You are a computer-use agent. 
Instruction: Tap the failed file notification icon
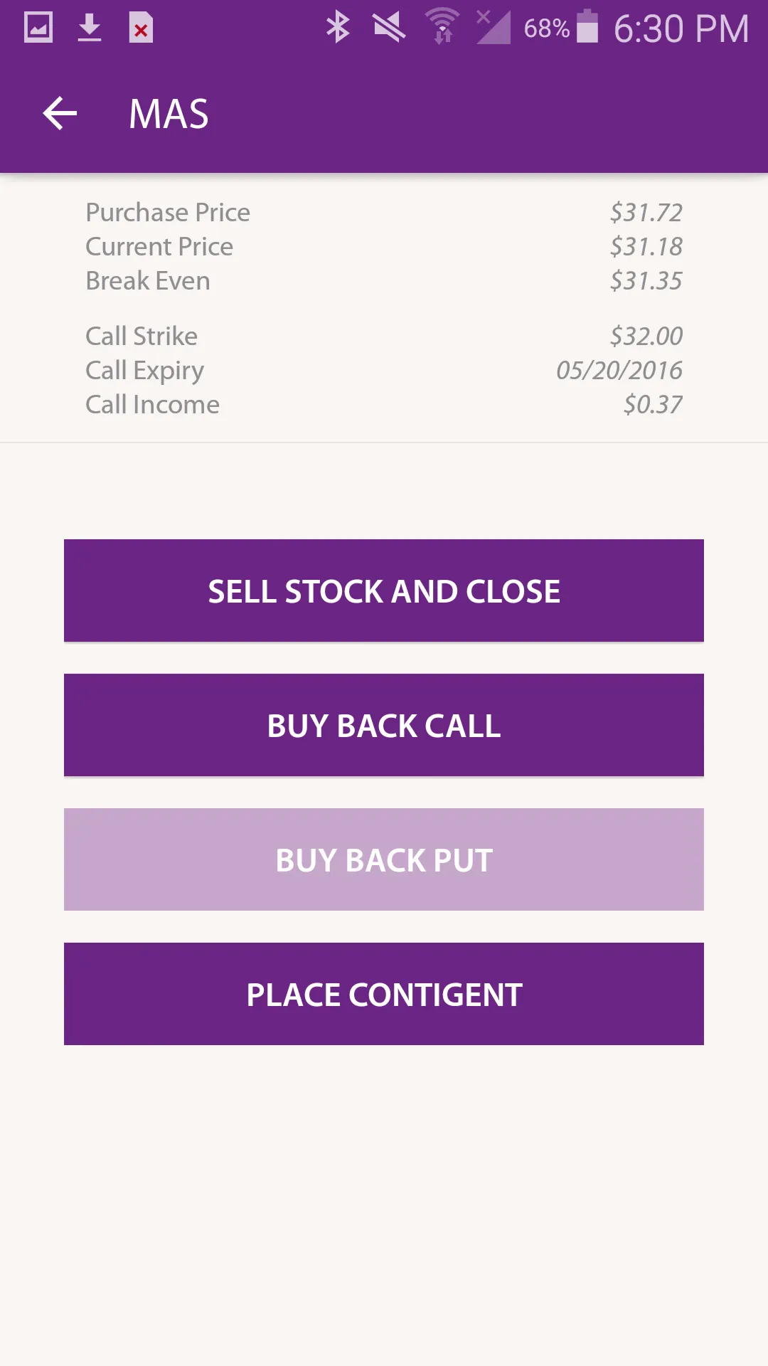coord(141,28)
